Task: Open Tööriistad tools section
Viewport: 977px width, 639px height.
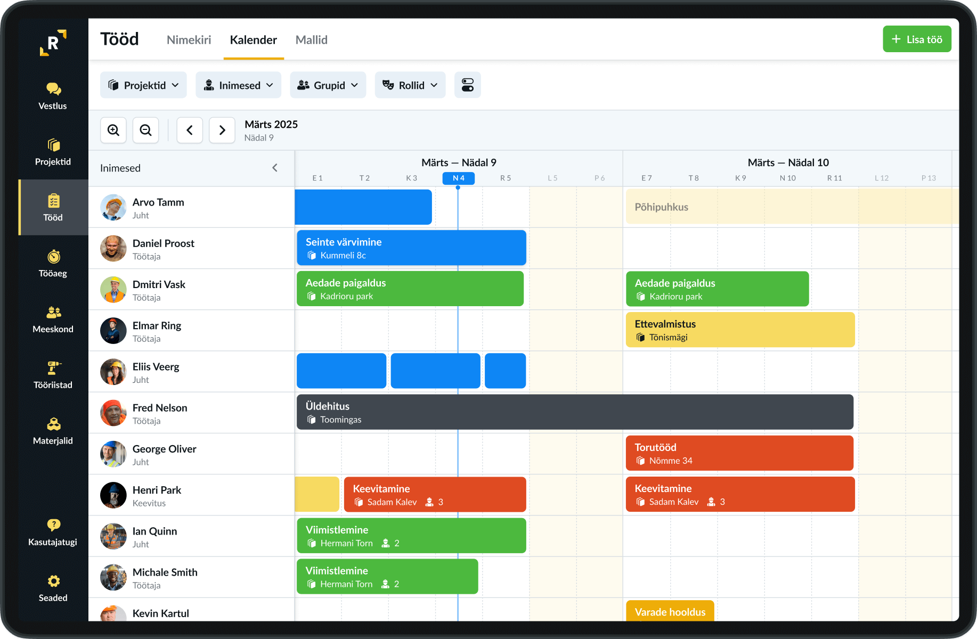Action: coord(53,376)
